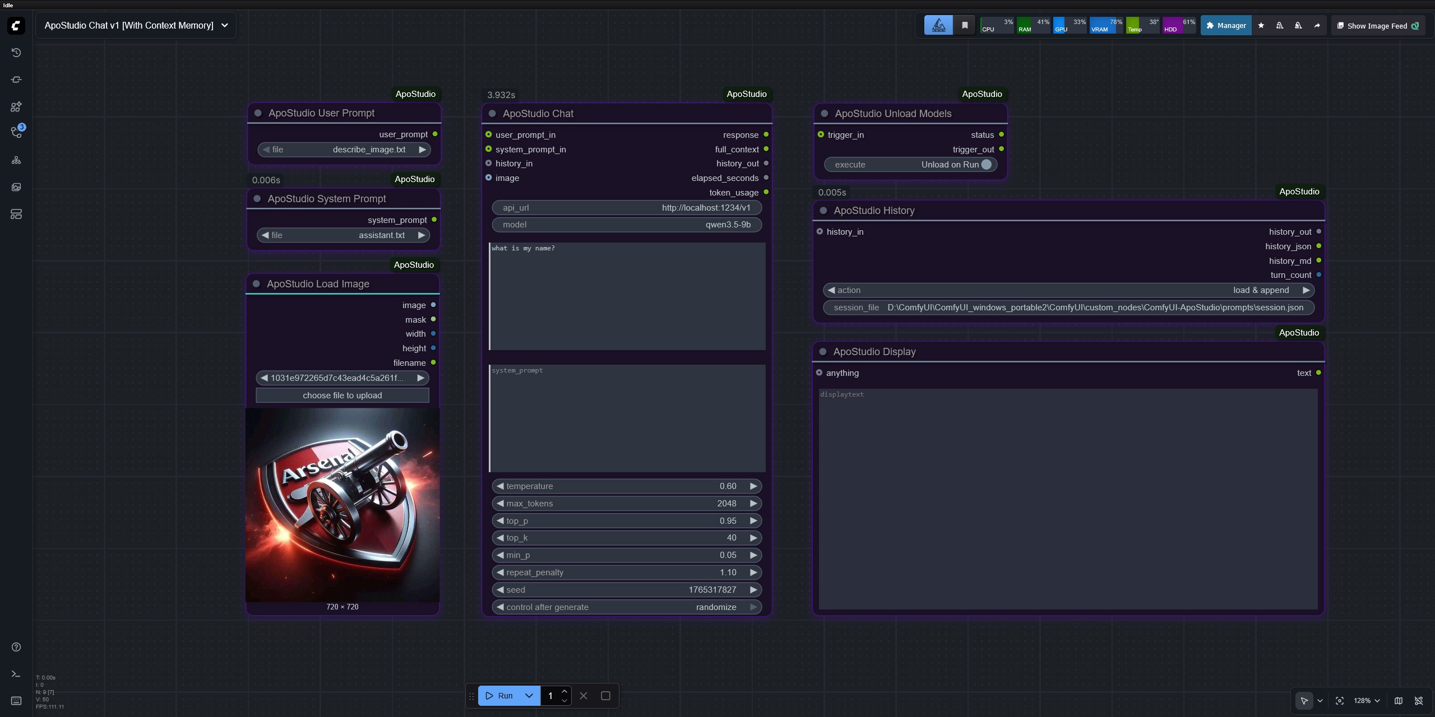Cancel current run with the X icon

coord(584,696)
